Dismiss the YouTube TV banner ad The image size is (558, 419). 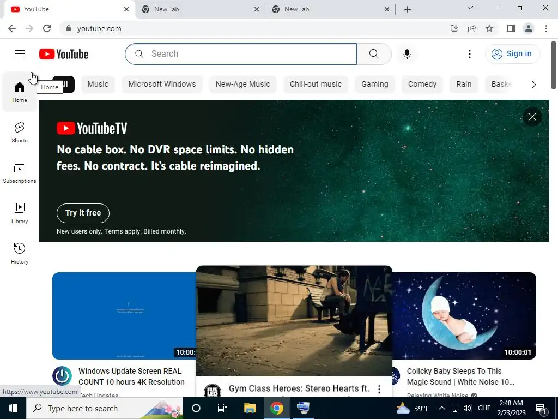tap(532, 117)
